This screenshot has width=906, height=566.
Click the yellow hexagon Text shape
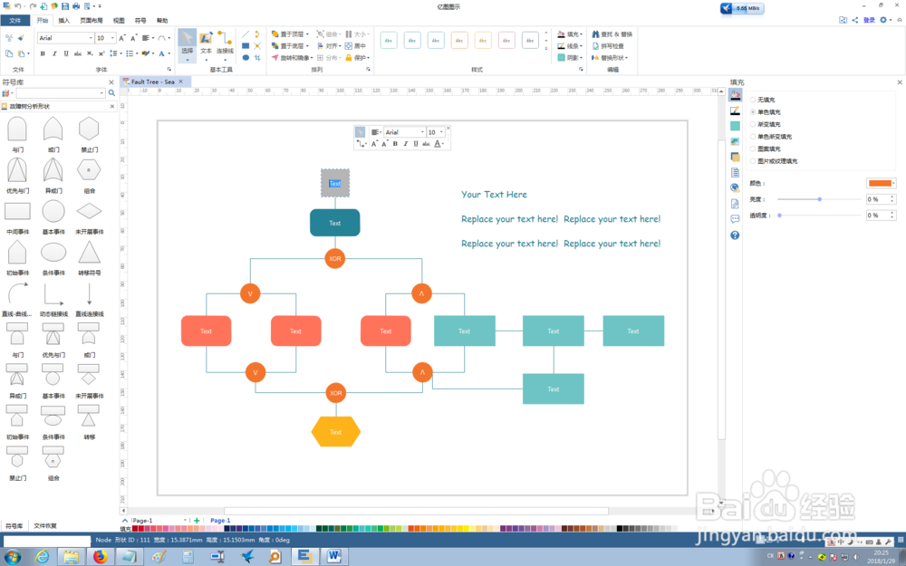point(336,432)
